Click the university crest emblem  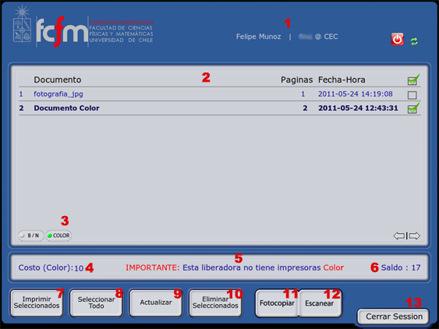pyautogui.click(x=22, y=25)
